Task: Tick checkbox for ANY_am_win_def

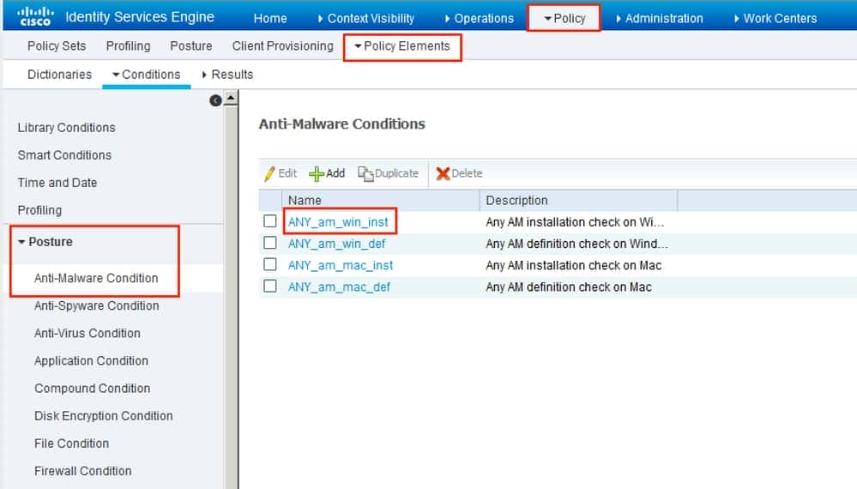Action: pos(270,243)
